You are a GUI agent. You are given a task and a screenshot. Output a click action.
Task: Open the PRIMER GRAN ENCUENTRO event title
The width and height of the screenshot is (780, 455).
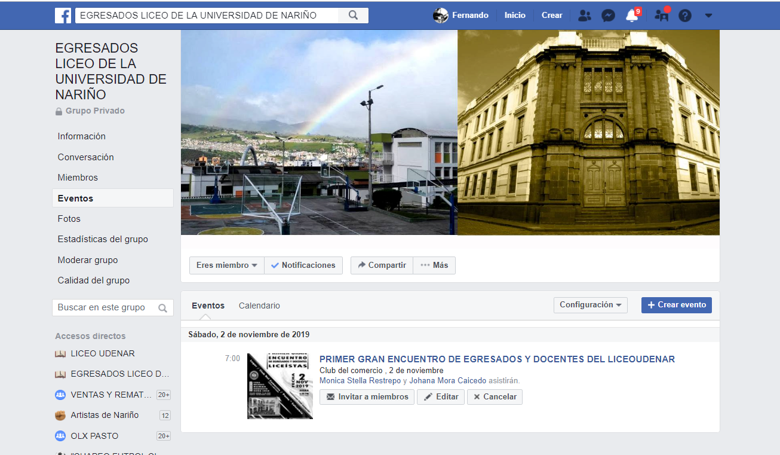pyautogui.click(x=497, y=359)
